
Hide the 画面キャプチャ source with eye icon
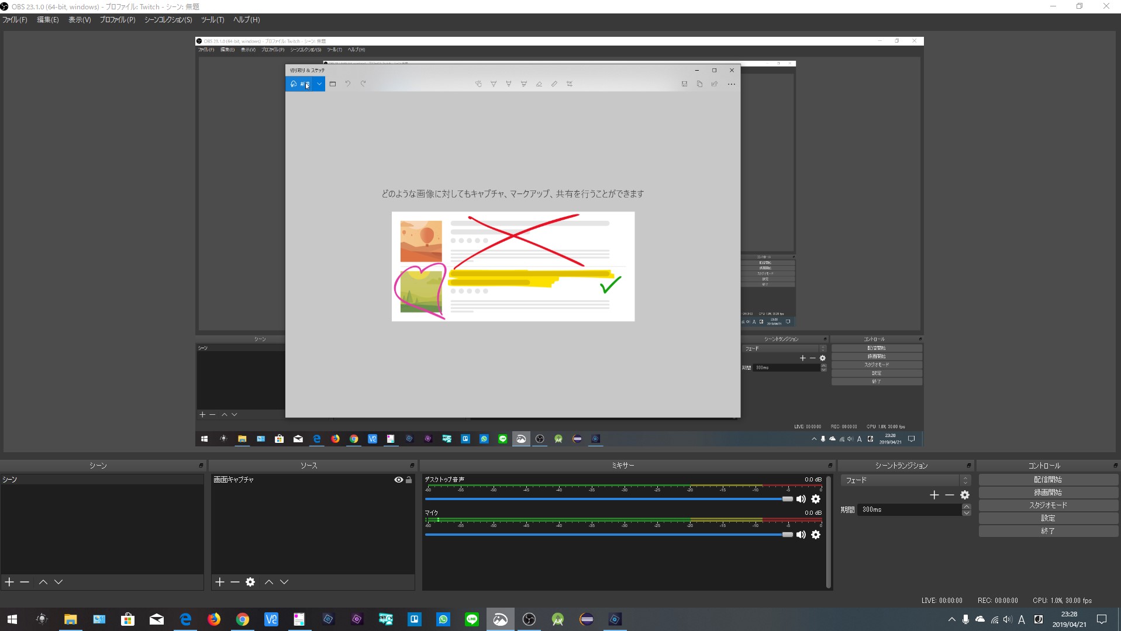pyautogui.click(x=398, y=480)
